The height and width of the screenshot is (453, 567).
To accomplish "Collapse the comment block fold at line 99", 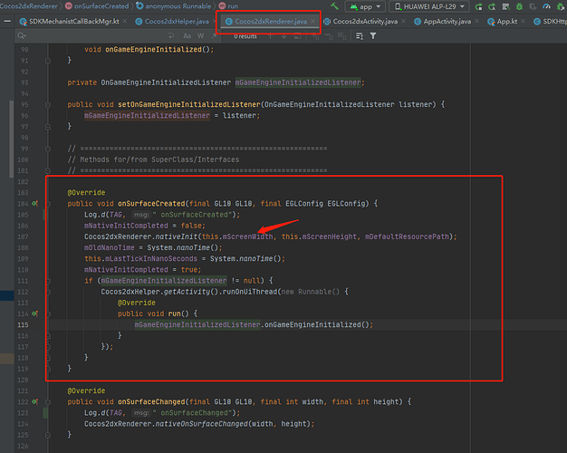I will pyautogui.click(x=48, y=149).
